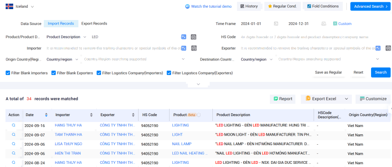Open importer HIEN THI TRAN link
Viewport: 392px width, 167px height.
coord(68,153)
